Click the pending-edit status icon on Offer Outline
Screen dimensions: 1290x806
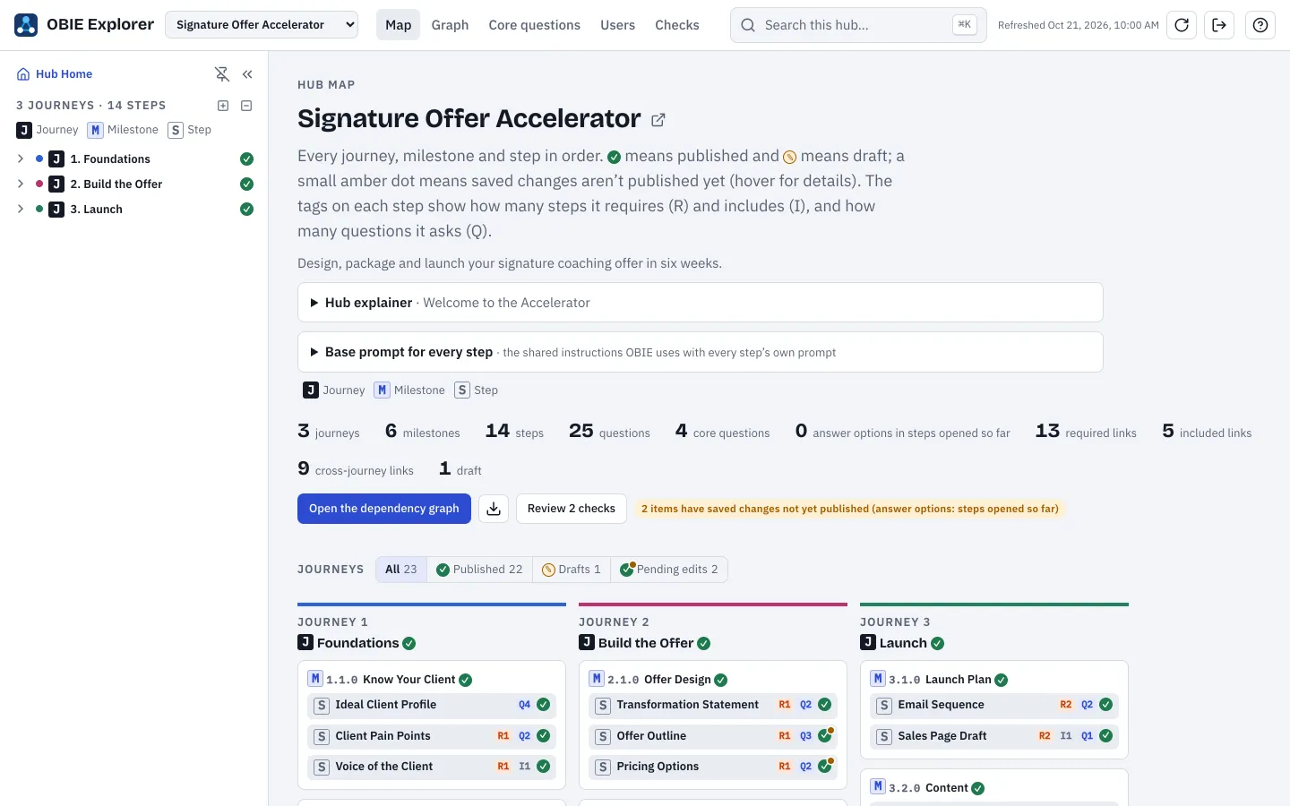[x=826, y=736]
